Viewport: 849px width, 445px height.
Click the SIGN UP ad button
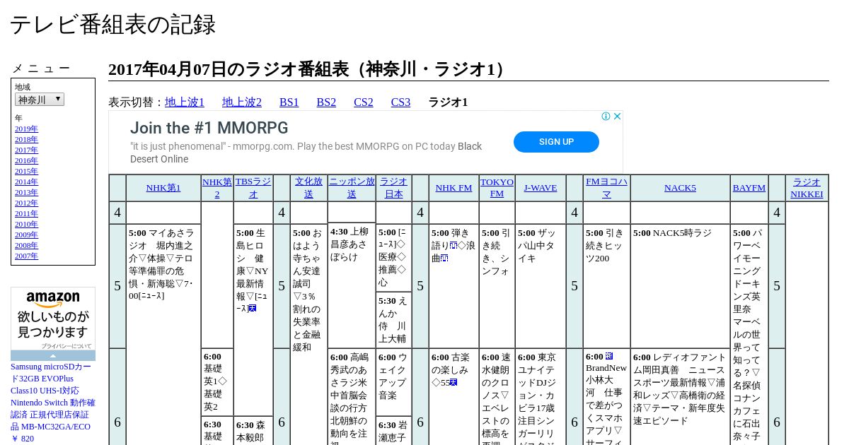click(556, 141)
